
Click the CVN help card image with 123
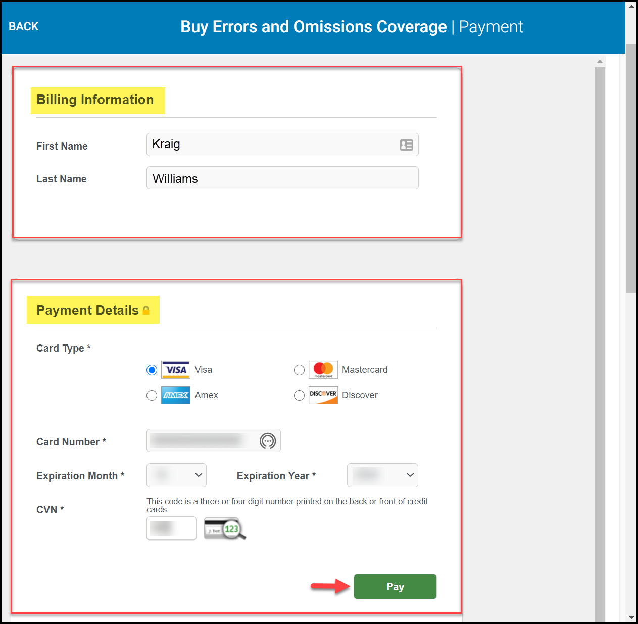coord(225,529)
